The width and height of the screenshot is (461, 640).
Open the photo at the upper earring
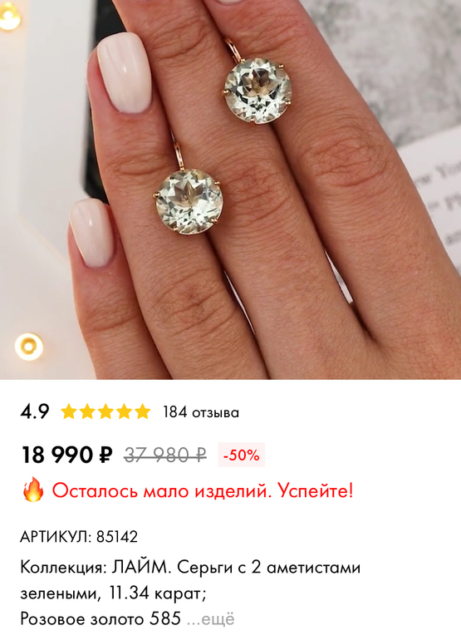click(x=257, y=89)
